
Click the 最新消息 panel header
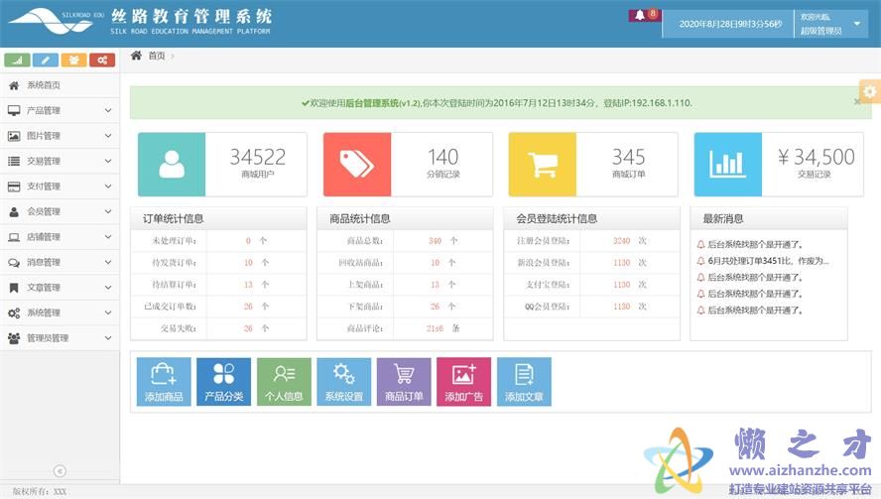769,218
